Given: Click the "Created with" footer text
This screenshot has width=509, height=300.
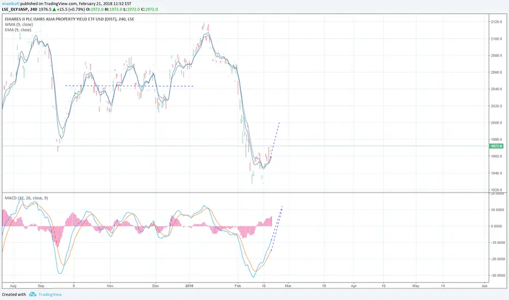Looking at the screenshot, I should click(14, 295).
